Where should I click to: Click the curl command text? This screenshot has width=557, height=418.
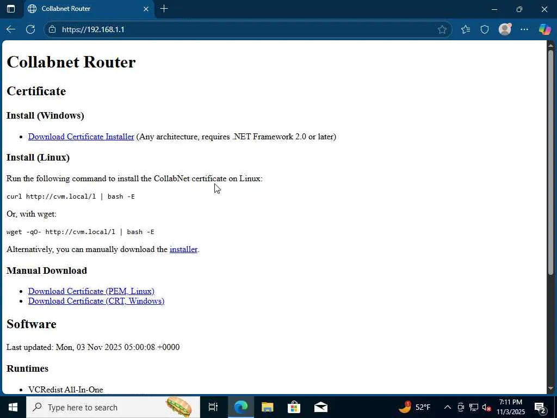coord(71,196)
